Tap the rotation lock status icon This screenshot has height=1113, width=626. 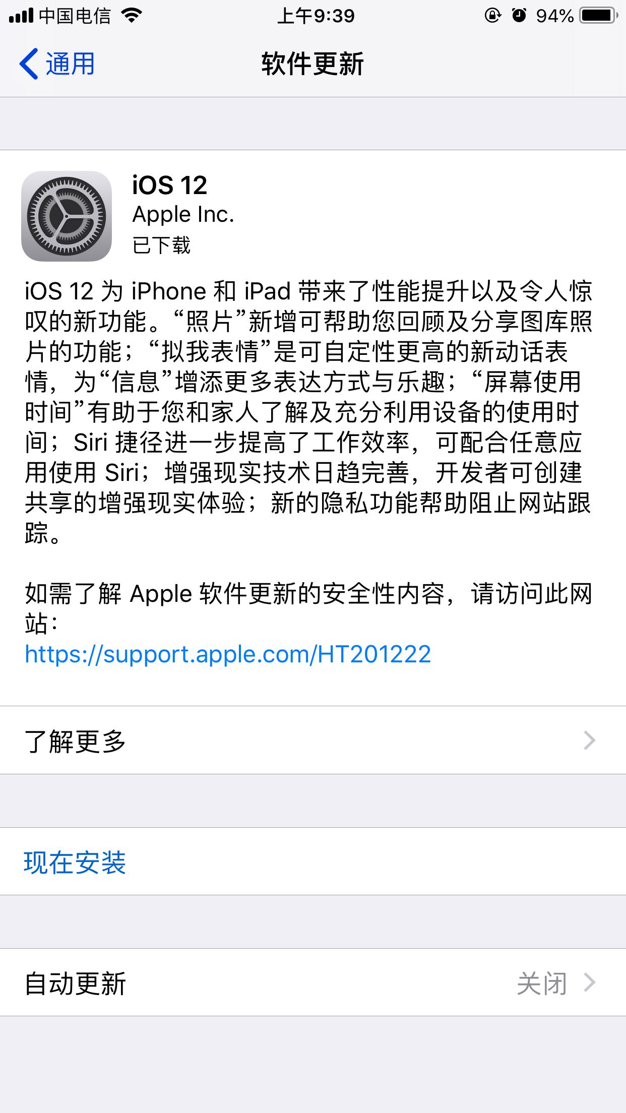point(492,16)
